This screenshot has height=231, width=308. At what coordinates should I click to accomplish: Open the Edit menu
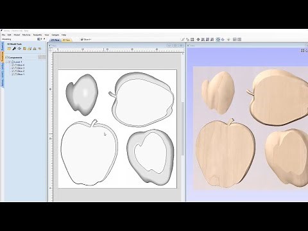coord(10,35)
